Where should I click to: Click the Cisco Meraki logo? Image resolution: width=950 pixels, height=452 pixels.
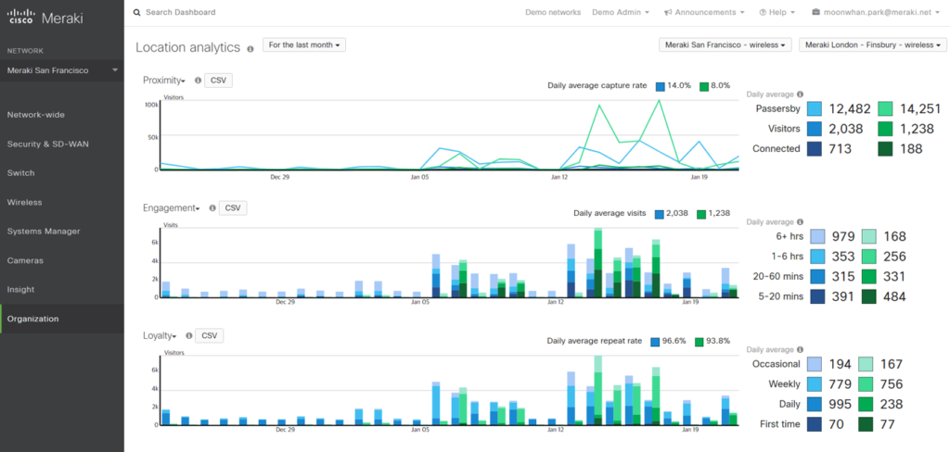[42, 13]
